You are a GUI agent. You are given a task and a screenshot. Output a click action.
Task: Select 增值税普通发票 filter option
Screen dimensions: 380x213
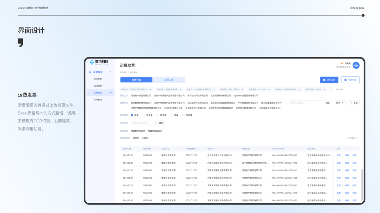tap(155, 131)
